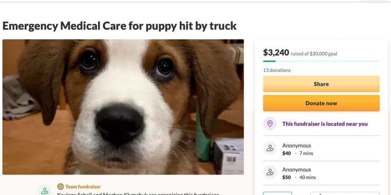Click the organizer names text line

[138, 194]
